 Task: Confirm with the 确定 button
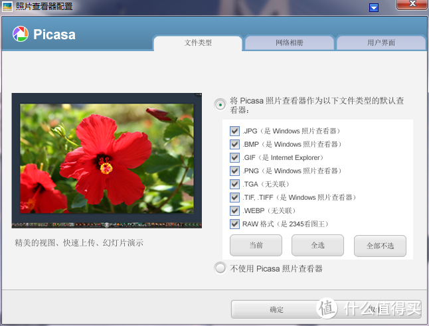tap(277, 309)
